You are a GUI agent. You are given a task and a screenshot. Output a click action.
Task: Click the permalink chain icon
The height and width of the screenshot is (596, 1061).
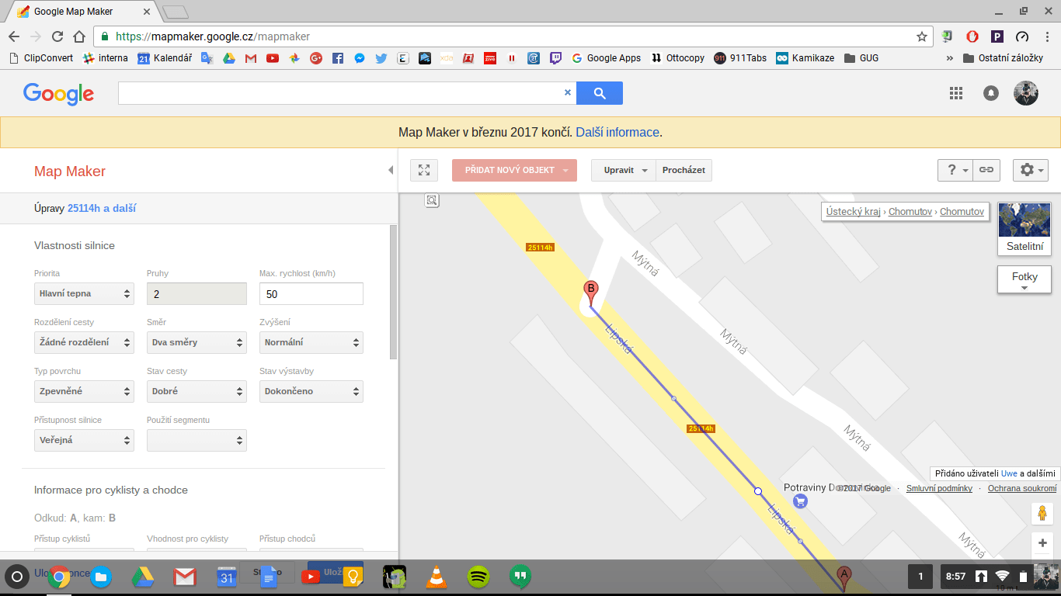pos(986,170)
